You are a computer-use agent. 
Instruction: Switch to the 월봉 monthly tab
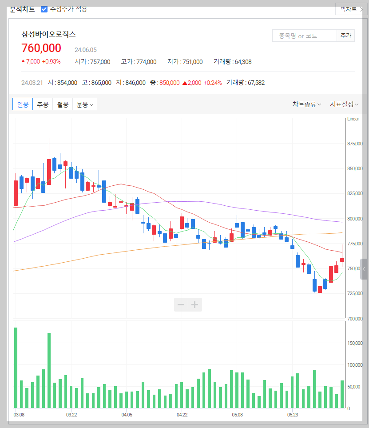(63, 104)
